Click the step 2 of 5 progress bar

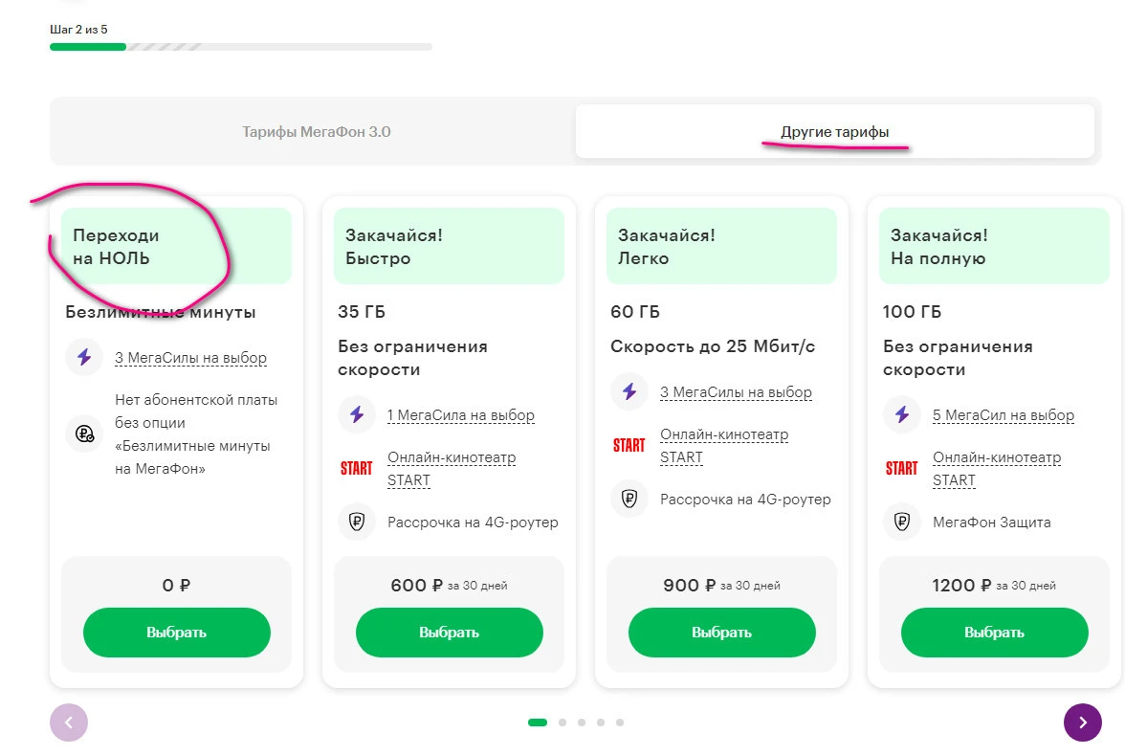click(x=241, y=47)
